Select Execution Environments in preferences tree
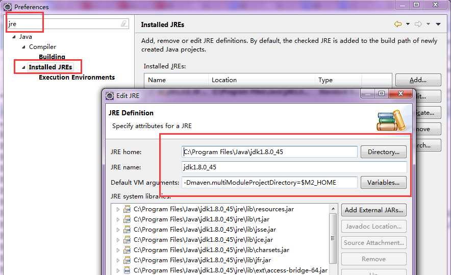The height and width of the screenshot is (275, 451). 77,78
